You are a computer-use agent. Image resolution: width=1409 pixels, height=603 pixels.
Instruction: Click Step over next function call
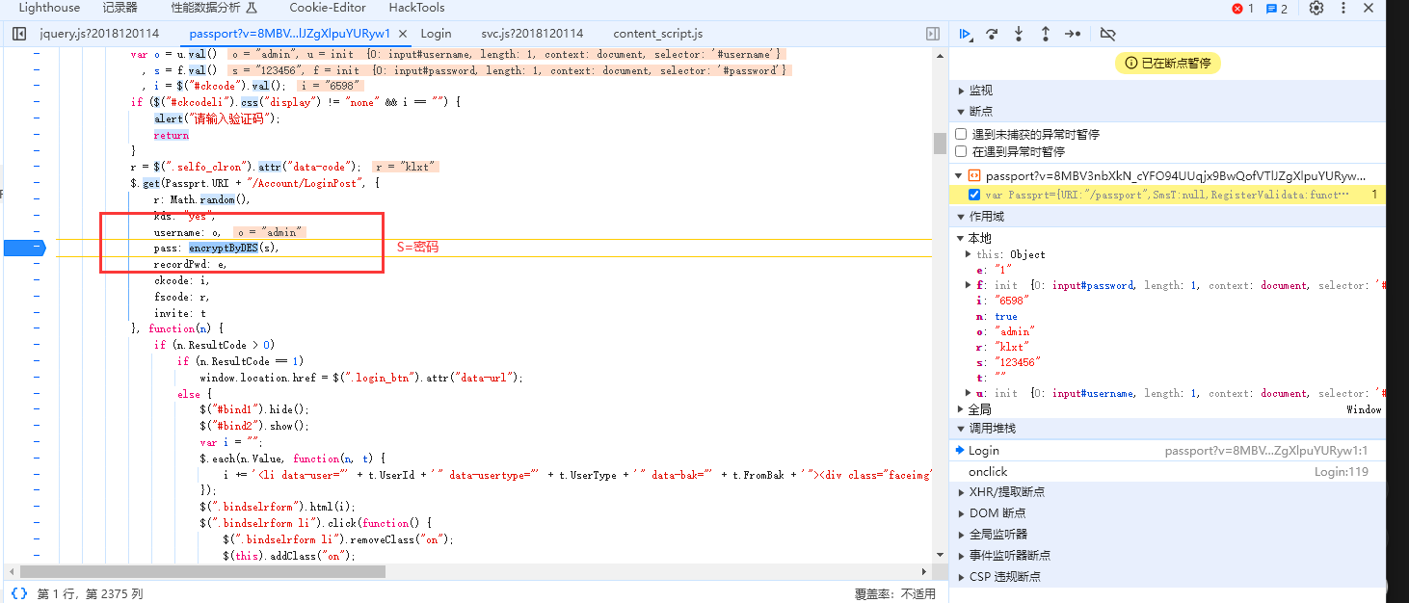pos(992,34)
